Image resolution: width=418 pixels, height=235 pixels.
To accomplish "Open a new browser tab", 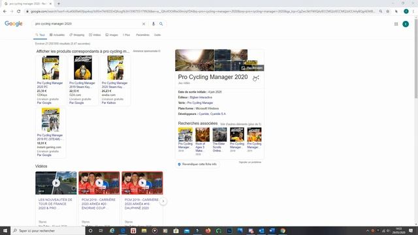I will click(59, 4).
